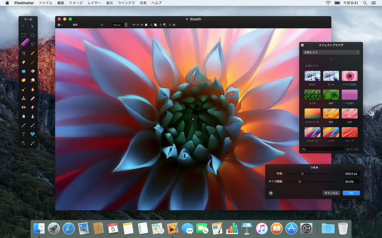Select the Crop tool
This screenshot has height=238, width=382.
coord(23,53)
